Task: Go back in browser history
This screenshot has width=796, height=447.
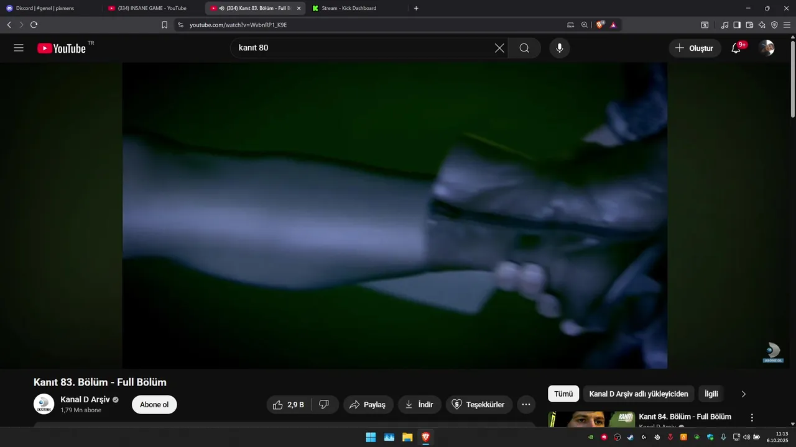Action: click(x=9, y=25)
